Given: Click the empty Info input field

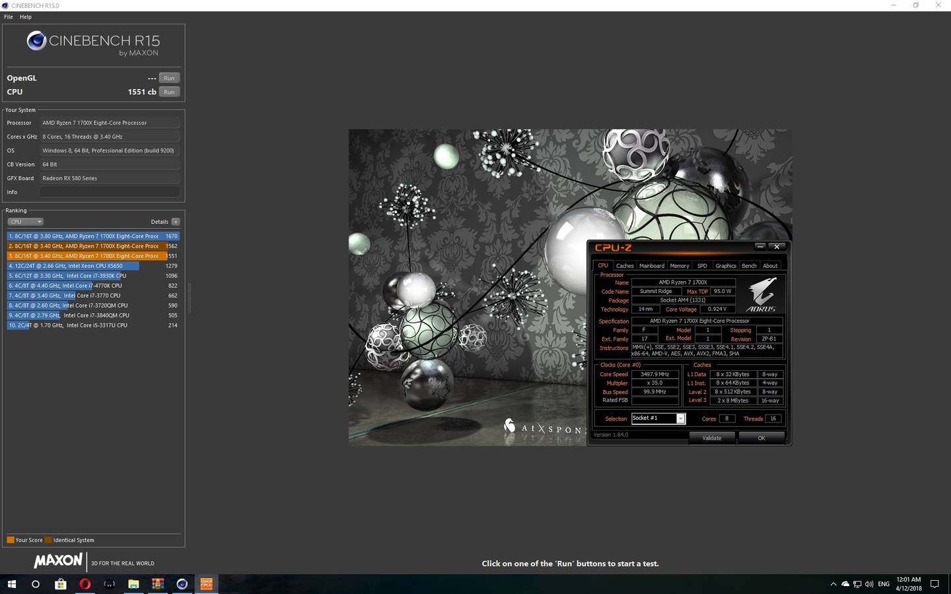Looking at the screenshot, I should (x=110, y=192).
